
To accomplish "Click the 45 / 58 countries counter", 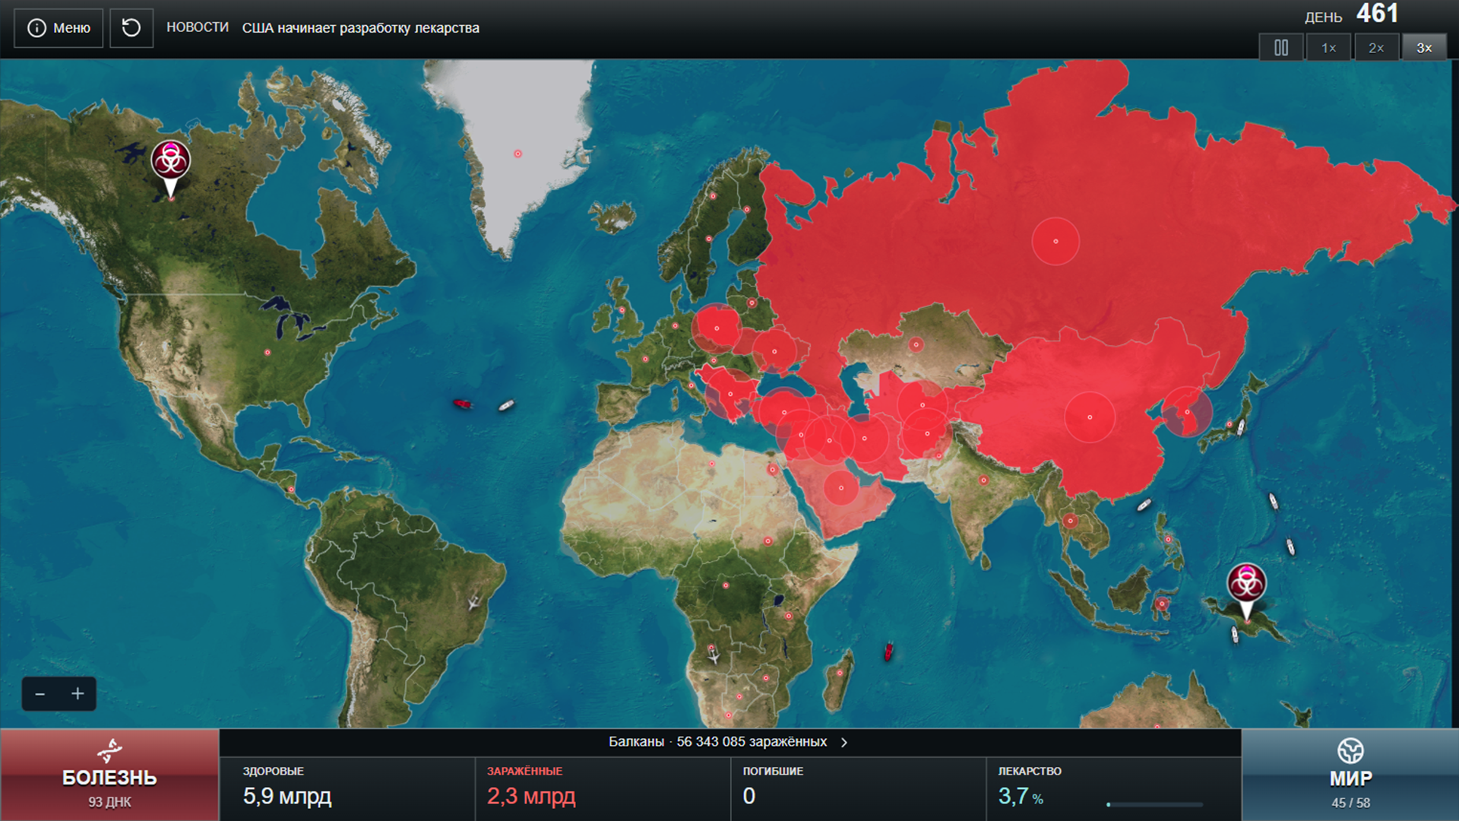I will 1350,804.
